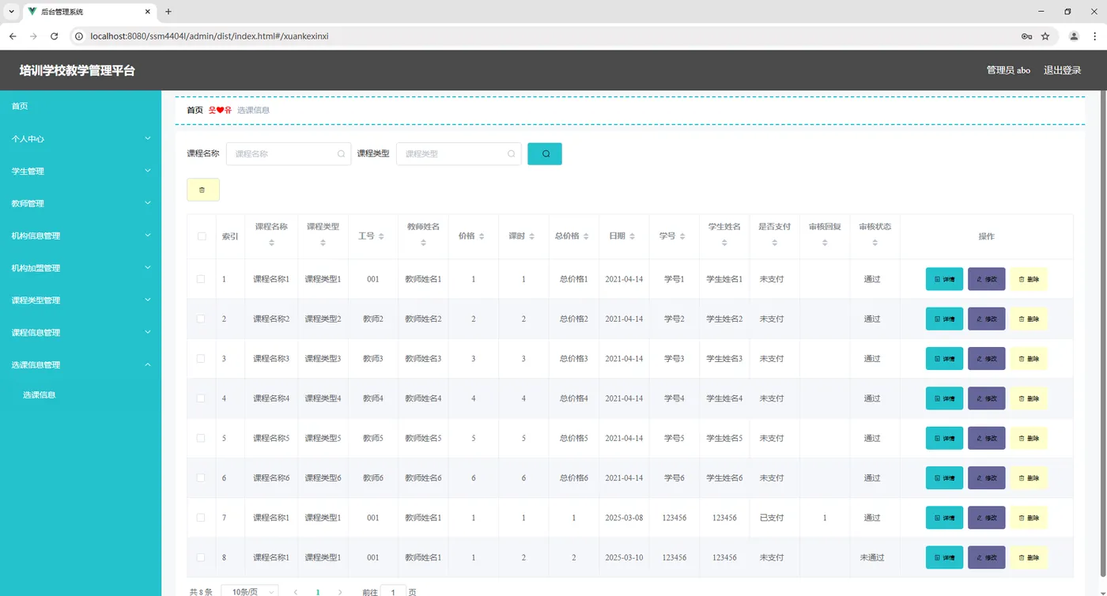Open the browser profile icon

coord(1074,36)
